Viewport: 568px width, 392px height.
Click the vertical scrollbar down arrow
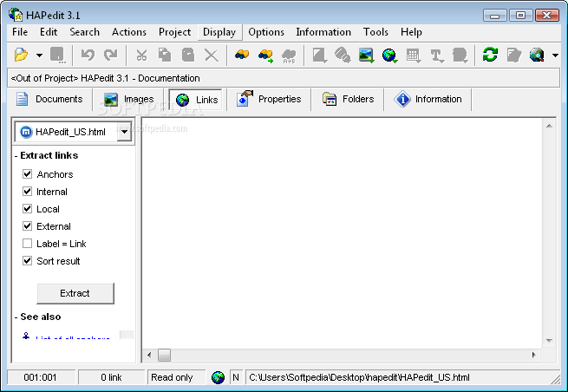click(549, 341)
